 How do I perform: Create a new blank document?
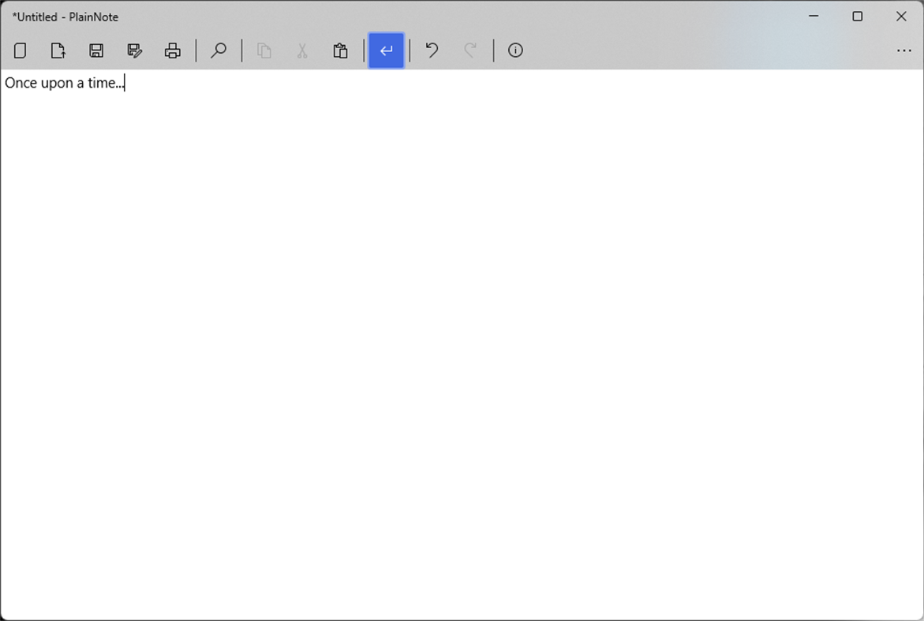click(20, 50)
